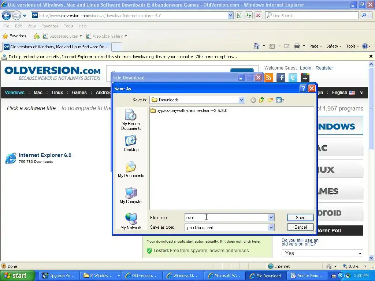Click the Old versions browser tab
375x281 pixels.
pyautogui.click(x=57, y=47)
